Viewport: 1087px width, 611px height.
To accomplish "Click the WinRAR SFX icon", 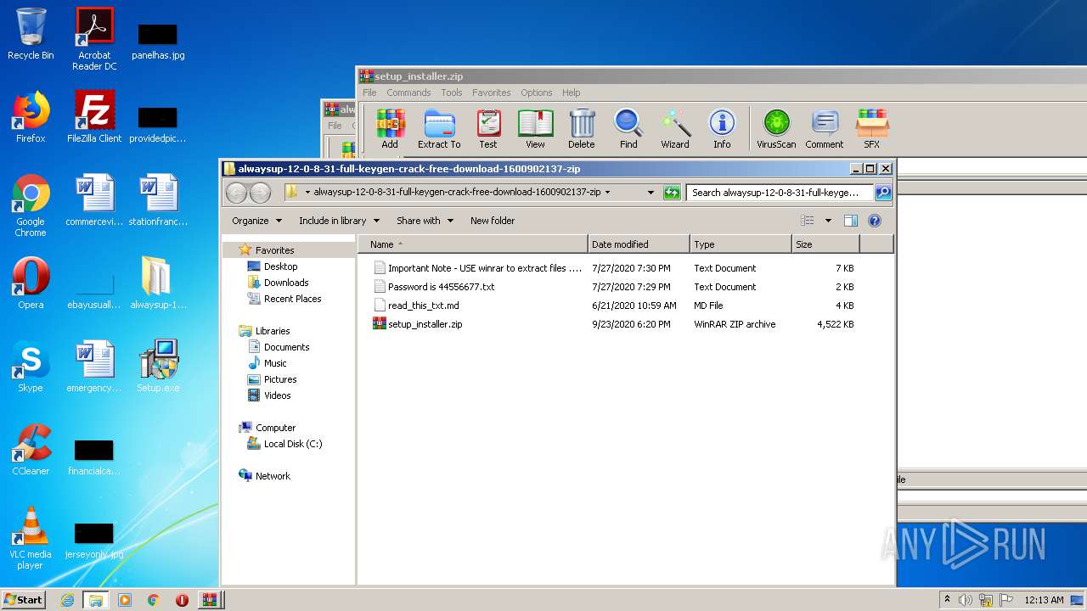I will (871, 128).
